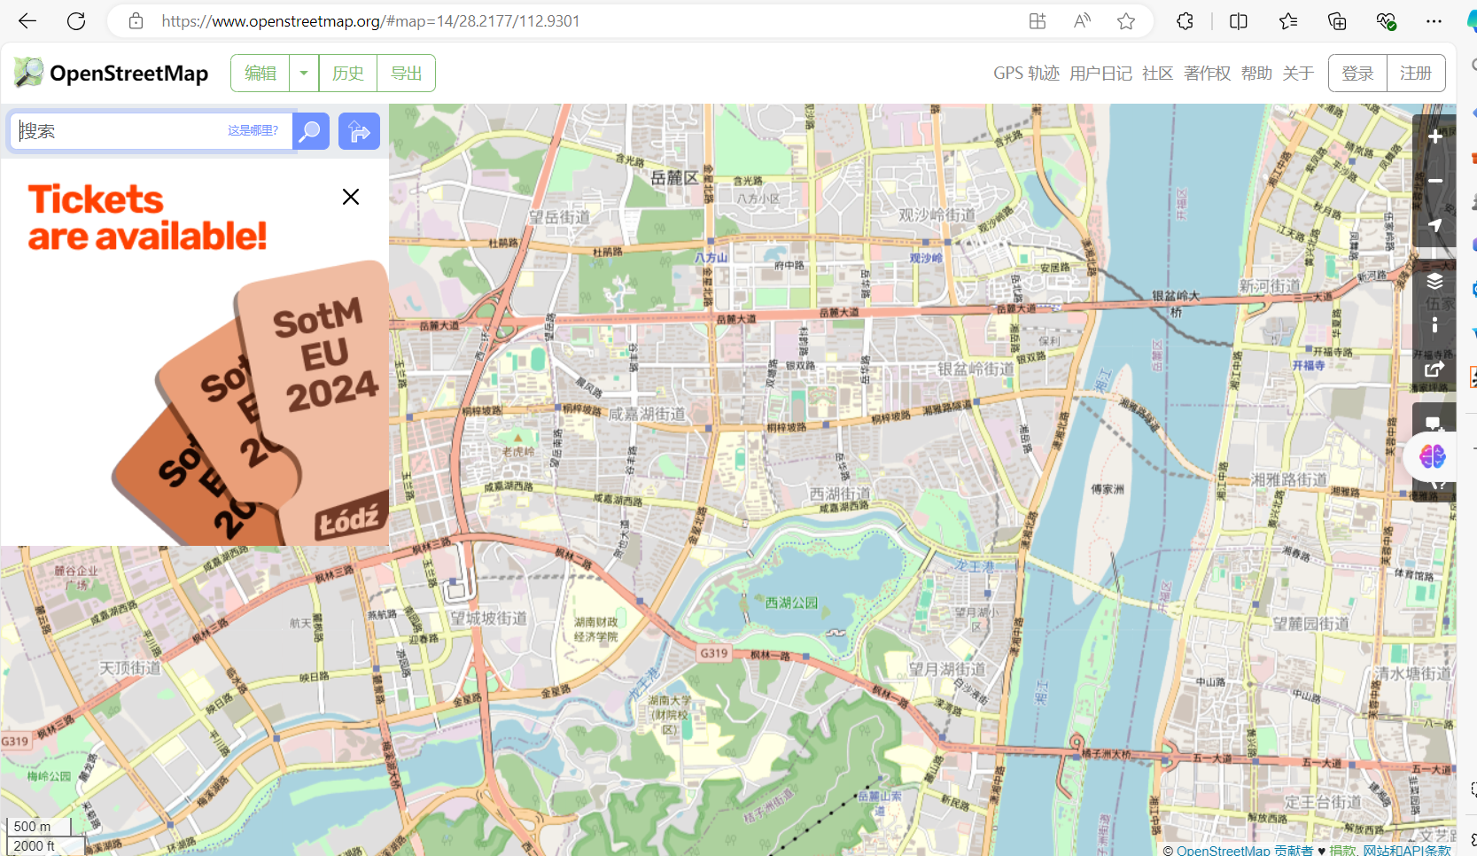
Task: Click the 编辑 button
Action: pos(260,74)
